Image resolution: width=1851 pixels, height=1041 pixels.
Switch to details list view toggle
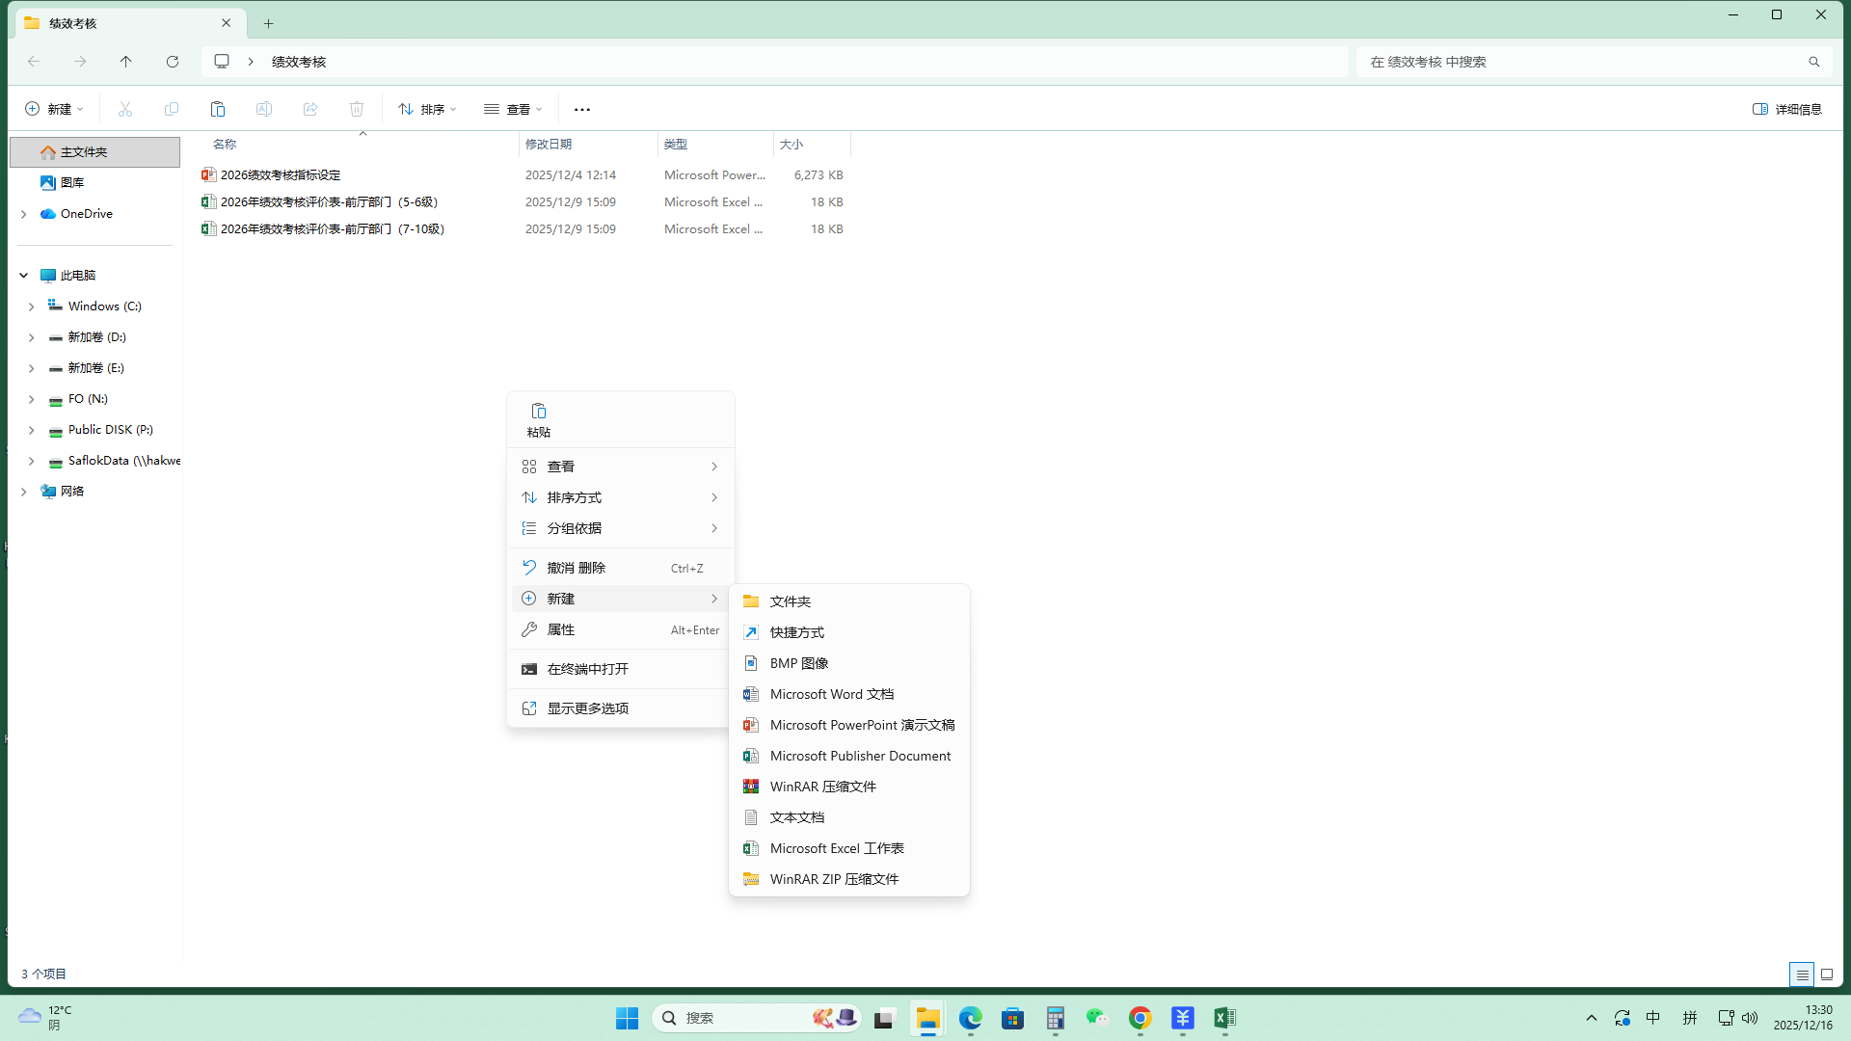(x=1802, y=974)
